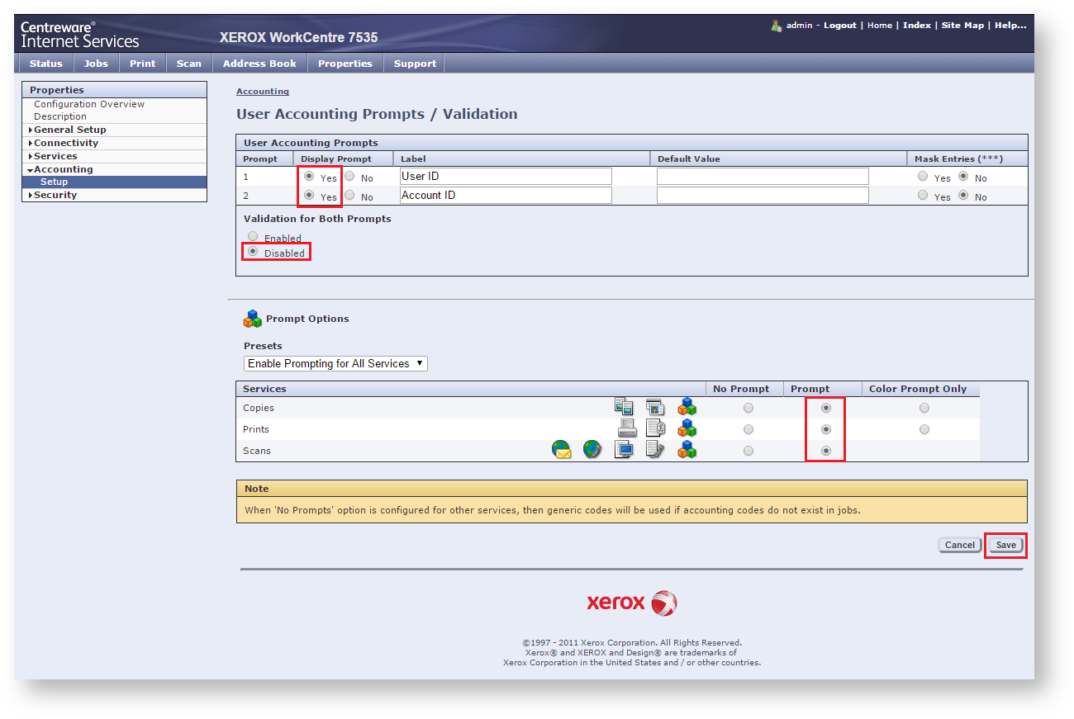Click the Site Map link

963,26
